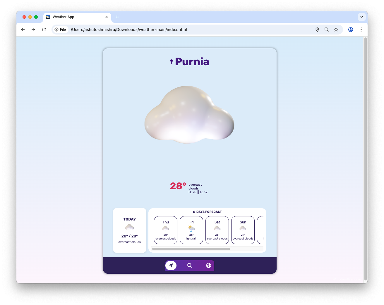This screenshot has width=384, height=305.
Task: Open the tab list chevron at top right
Action: tap(362, 17)
